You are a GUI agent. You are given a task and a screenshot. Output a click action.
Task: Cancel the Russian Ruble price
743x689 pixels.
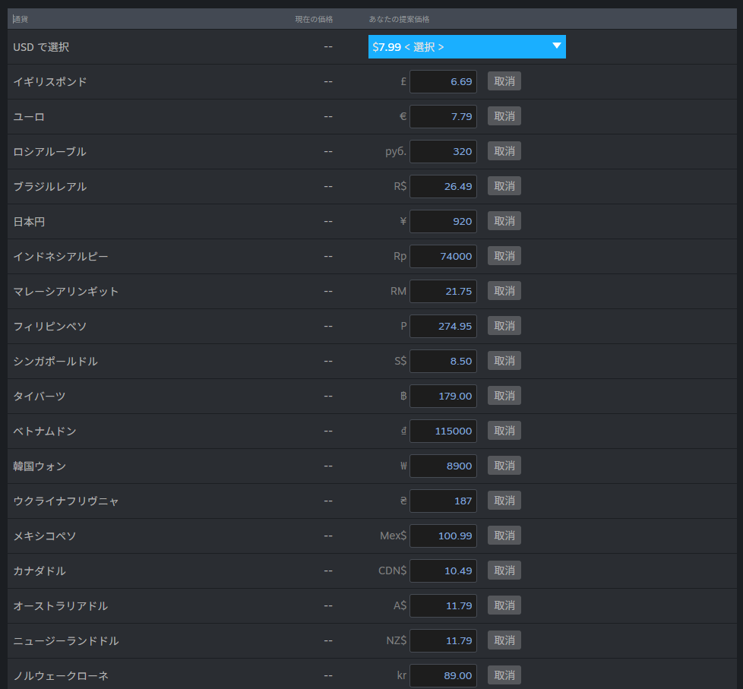pos(504,152)
